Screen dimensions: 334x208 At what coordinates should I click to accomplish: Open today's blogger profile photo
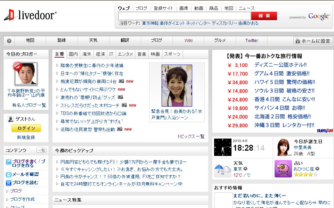click(x=26, y=74)
